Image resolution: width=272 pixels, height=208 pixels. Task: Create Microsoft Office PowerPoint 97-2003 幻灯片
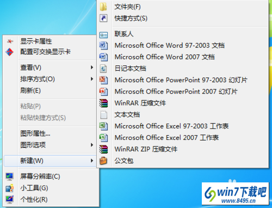pyautogui.click(x=181, y=80)
